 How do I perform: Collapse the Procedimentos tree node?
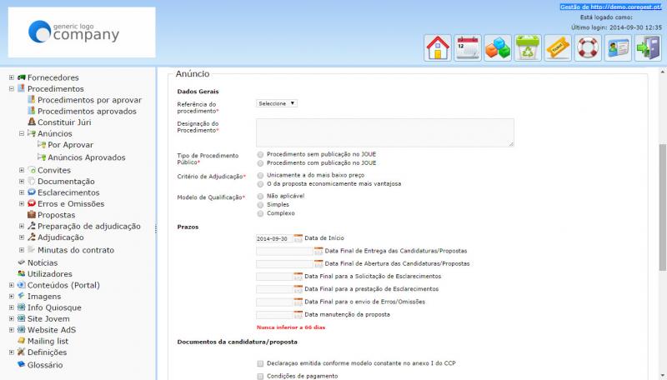tap(12, 88)
